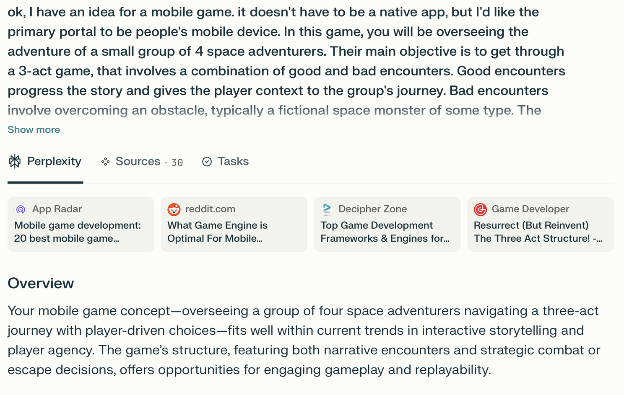
Task: Open the App Radar source card
Action: tap(81, 225)
